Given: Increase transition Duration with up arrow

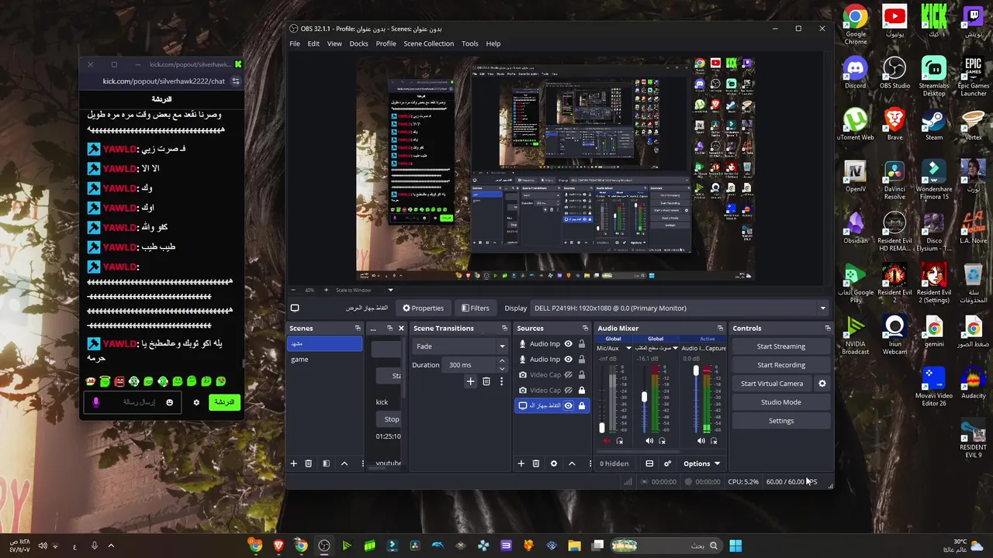Looking at the screenshot, I should tap(502, 361).
